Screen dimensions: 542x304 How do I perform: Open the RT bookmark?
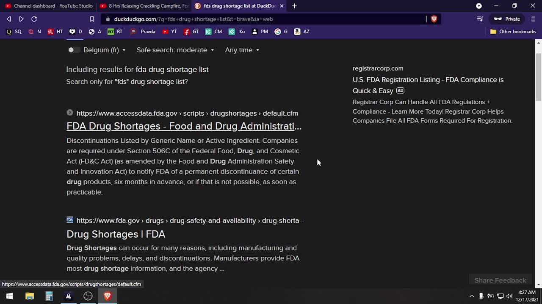point(115,32)
